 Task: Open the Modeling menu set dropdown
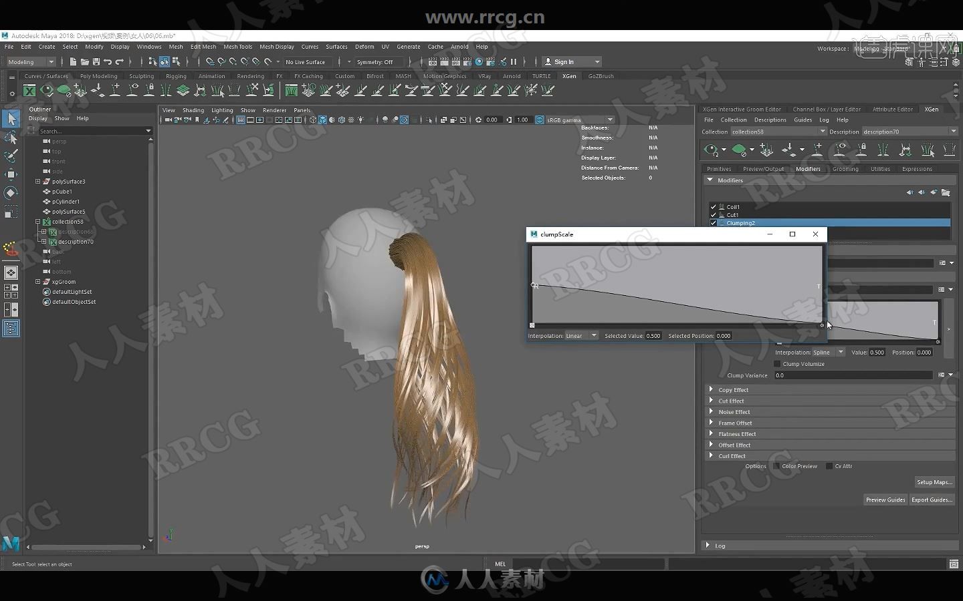click(x=31, y=62)
